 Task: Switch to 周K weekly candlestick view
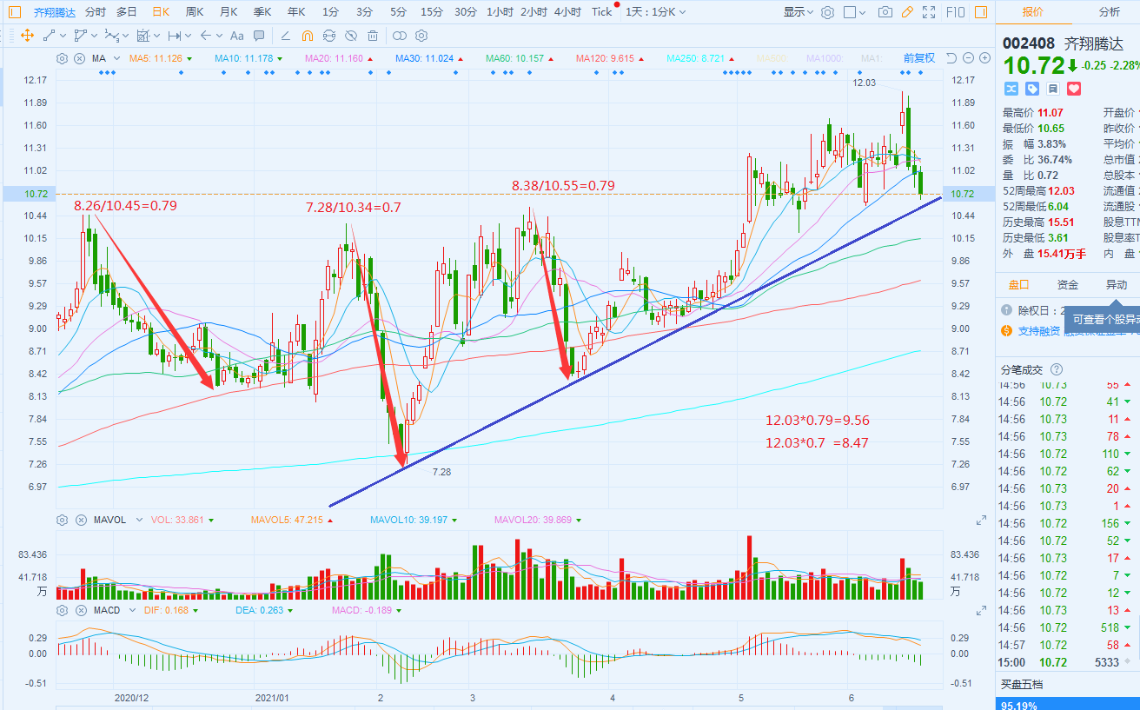pos(194,12)
